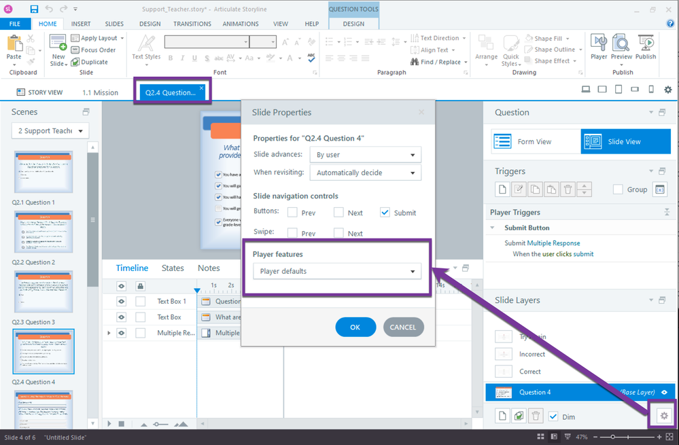Click OK in Slide Properties dialog
This screenshot has width=679, height=445.
355,327
